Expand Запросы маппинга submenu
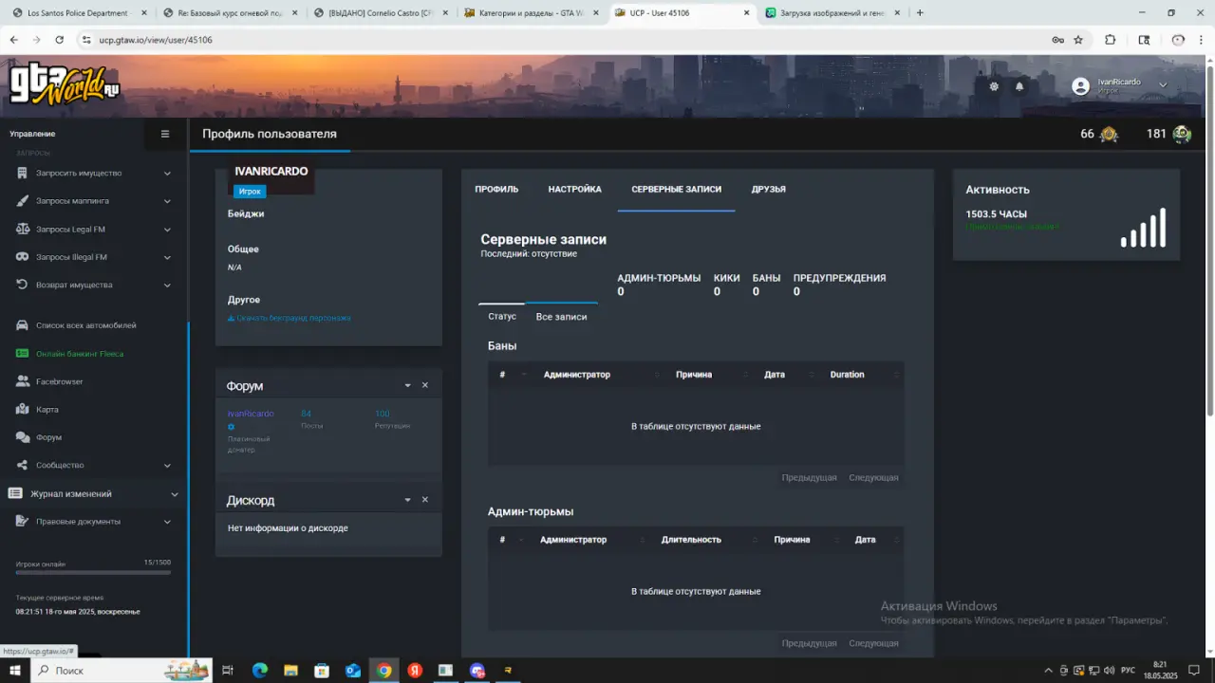 (x=167, y=201)
